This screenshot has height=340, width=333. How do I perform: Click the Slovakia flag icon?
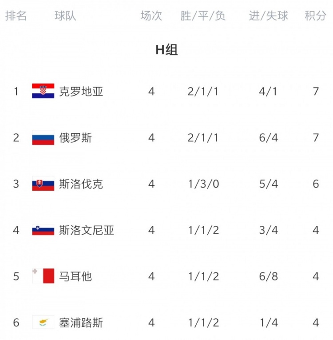43,184
